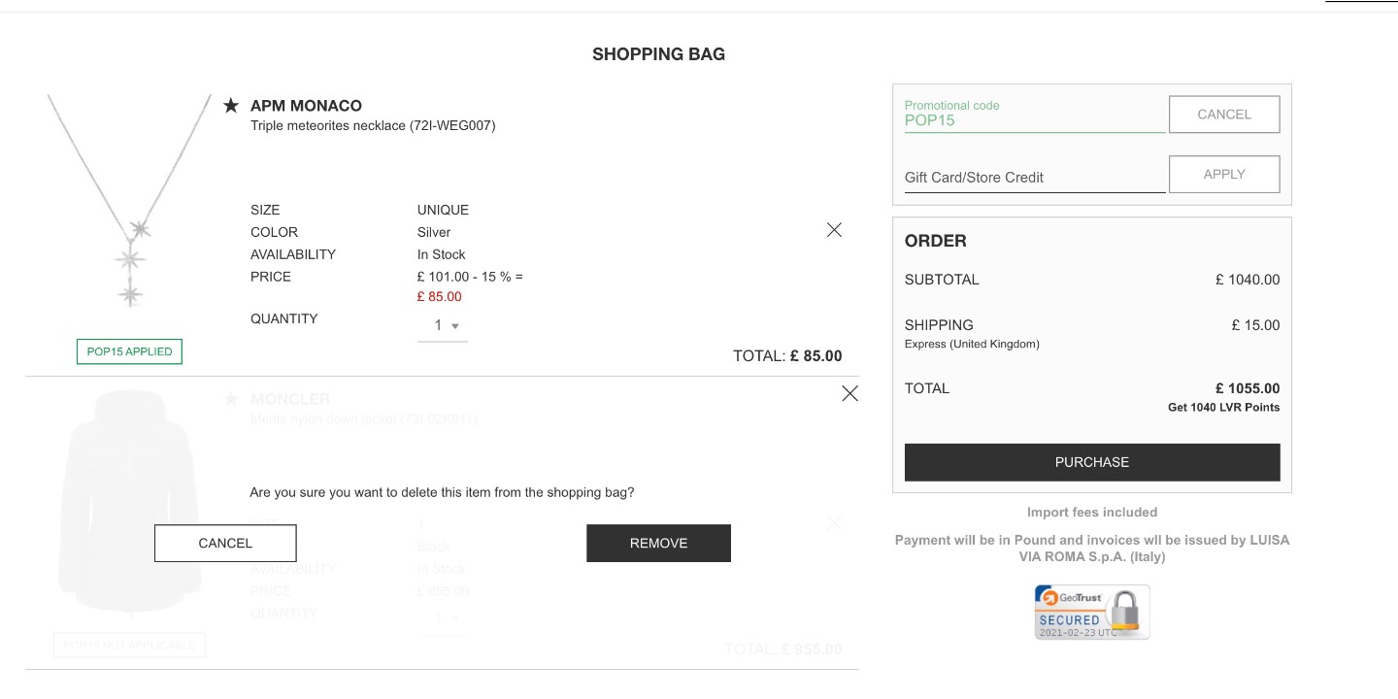Click the color value 'Silver'
The image size is (1398, 699).
[434, 232]
